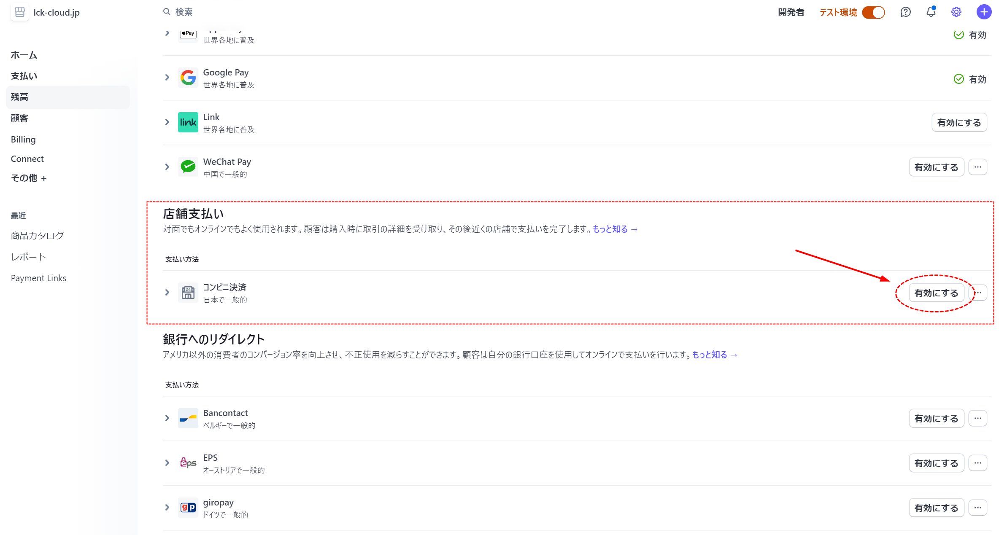This screenshot has height=535, width=1007.
Task: Click the purple plus create button
Action: click(984, 12)
